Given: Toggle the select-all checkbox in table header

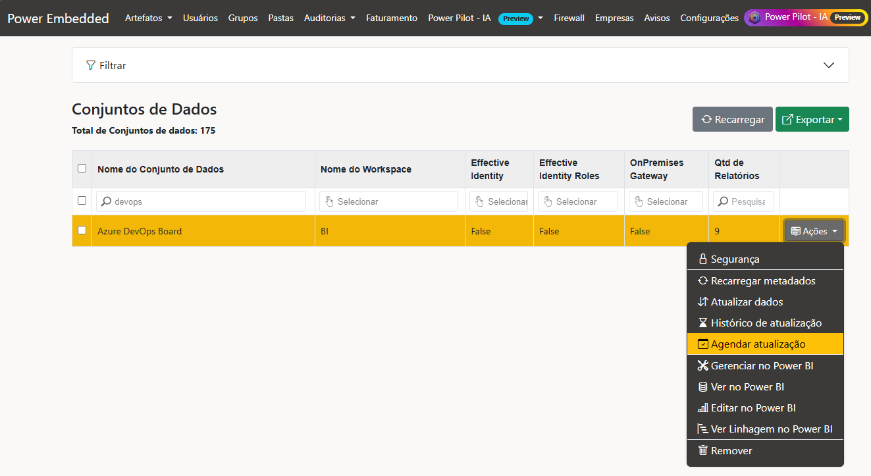Looking at the screenshot, I should [82, 169].
